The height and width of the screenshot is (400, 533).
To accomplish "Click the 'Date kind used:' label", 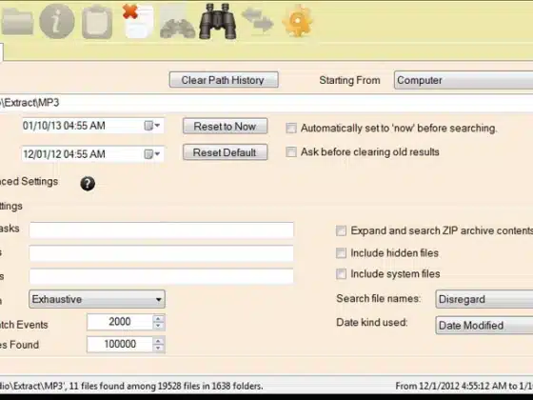I will click(372, 323).
